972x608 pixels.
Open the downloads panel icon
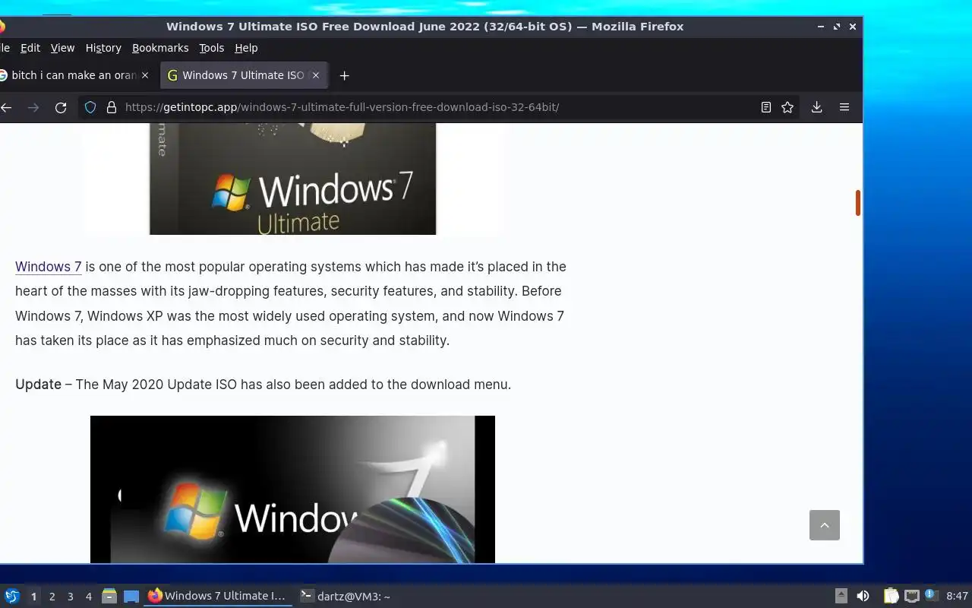816,107
